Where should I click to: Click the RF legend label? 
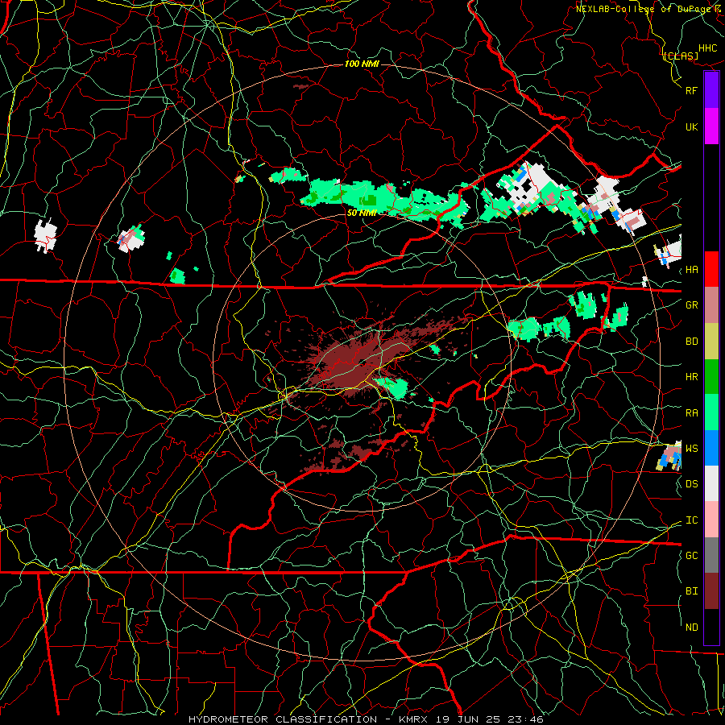[x=692, y=90]
